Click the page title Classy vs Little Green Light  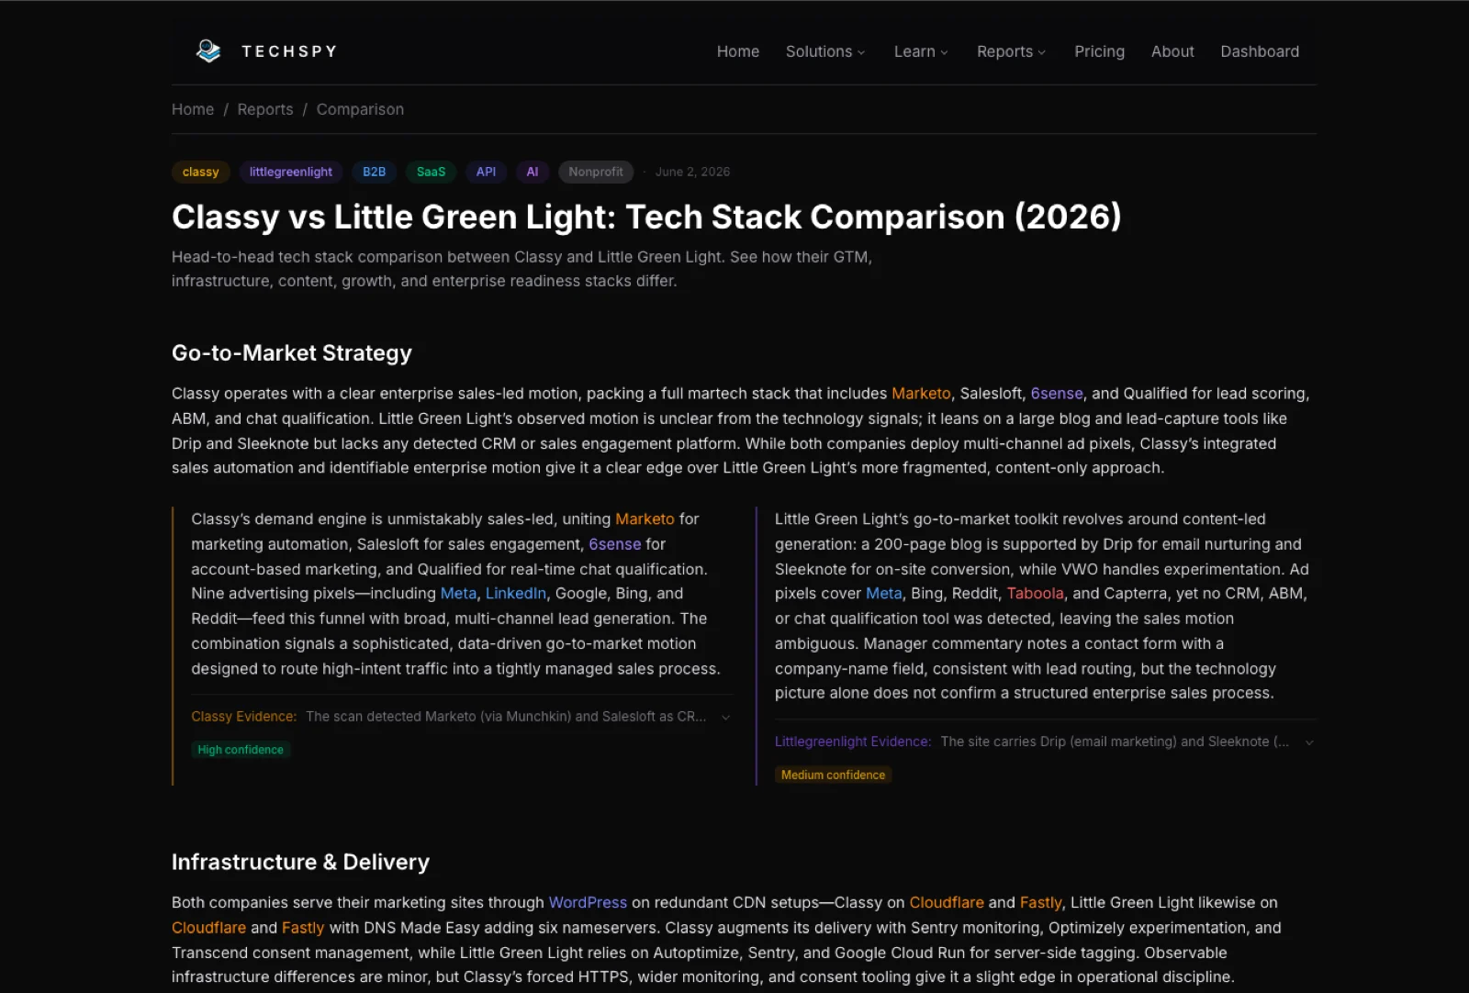[646, 217]
